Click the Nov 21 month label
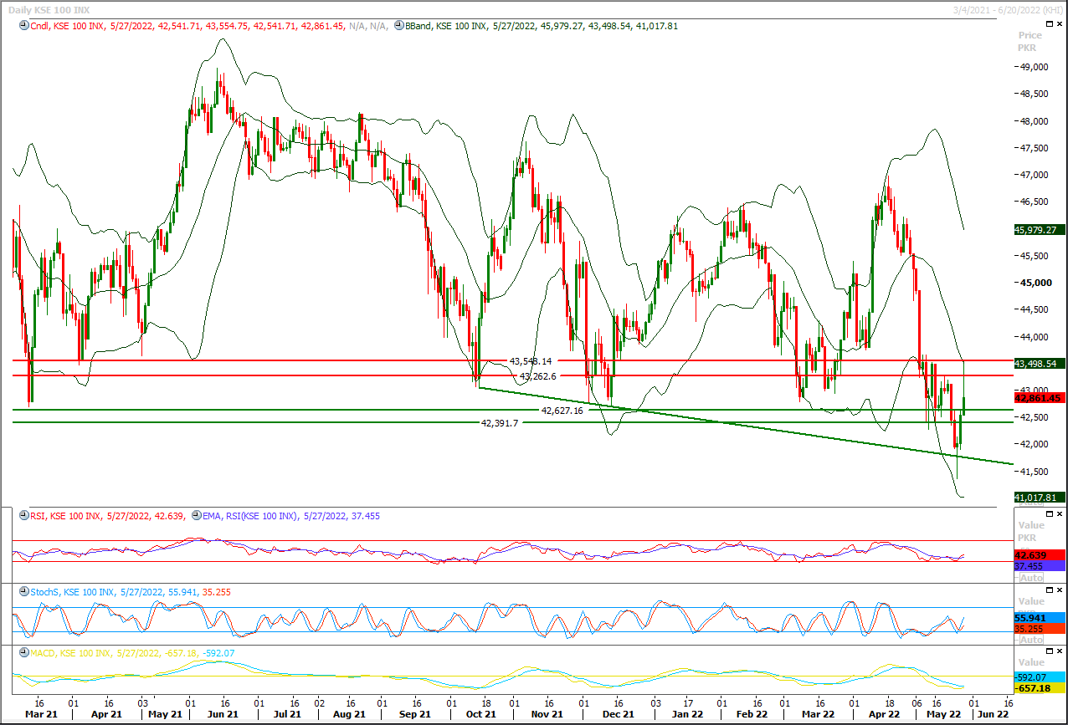 click(x=546, y=715)
